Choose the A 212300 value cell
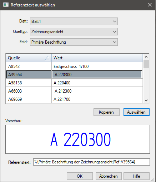Screen dimensions: 156x182 coord(97,91)
